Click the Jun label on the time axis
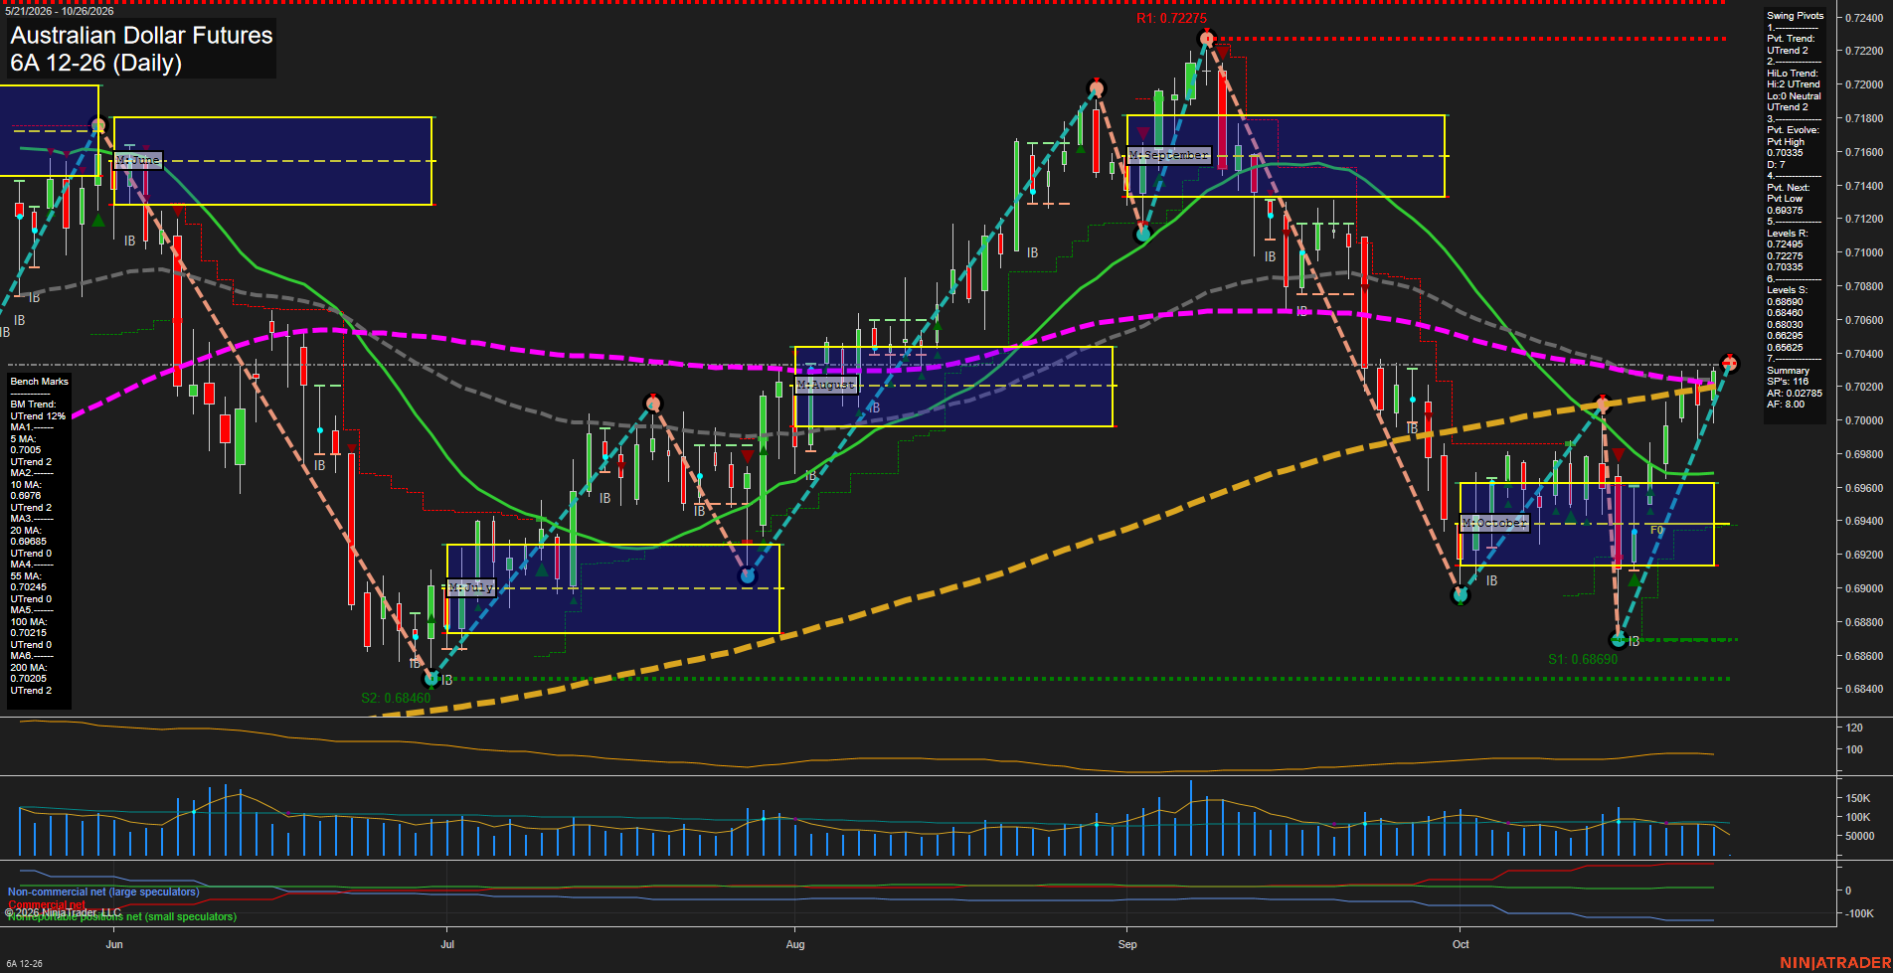Image resolution: width=1893 pixels, height=973 pixels. tap(114, 944)
